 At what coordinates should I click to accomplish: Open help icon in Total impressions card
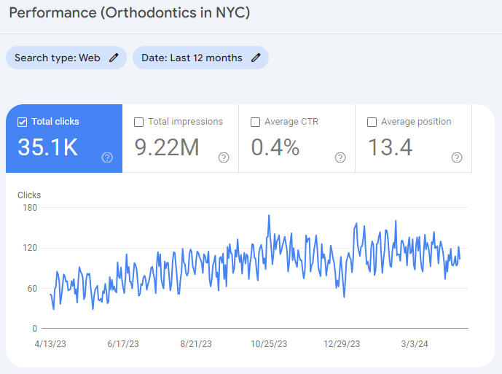[x=224, y=157]
